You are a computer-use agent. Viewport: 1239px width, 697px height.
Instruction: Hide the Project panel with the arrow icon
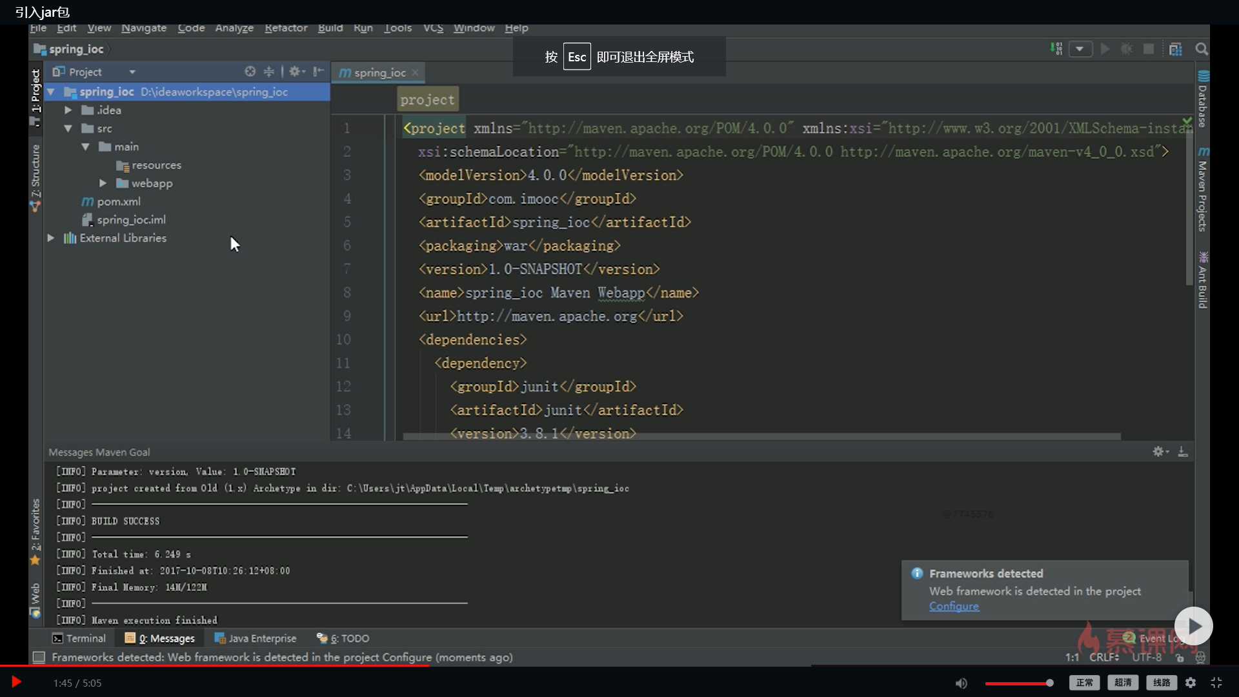318,72
